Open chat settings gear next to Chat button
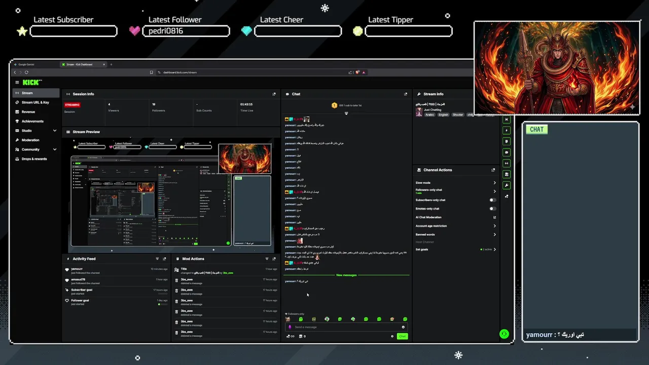The height and width of the screenshot is (365, 649). click(x=392, y=336)
